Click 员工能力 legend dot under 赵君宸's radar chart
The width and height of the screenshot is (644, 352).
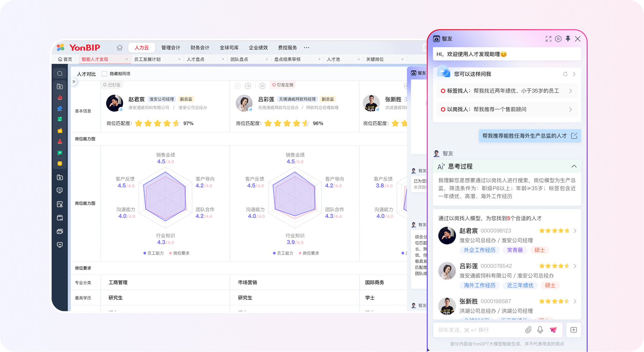click(x=145, y=253)
